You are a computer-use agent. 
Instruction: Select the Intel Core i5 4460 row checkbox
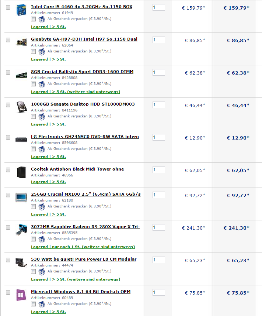click(x=8, y=7)
